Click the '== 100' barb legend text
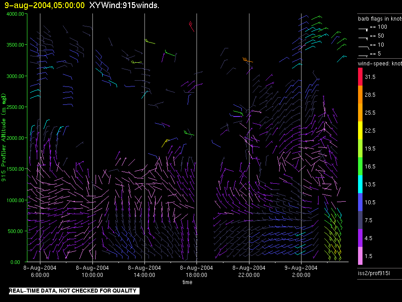The height and width of the screenshot is (302, 402). [378, 27]
